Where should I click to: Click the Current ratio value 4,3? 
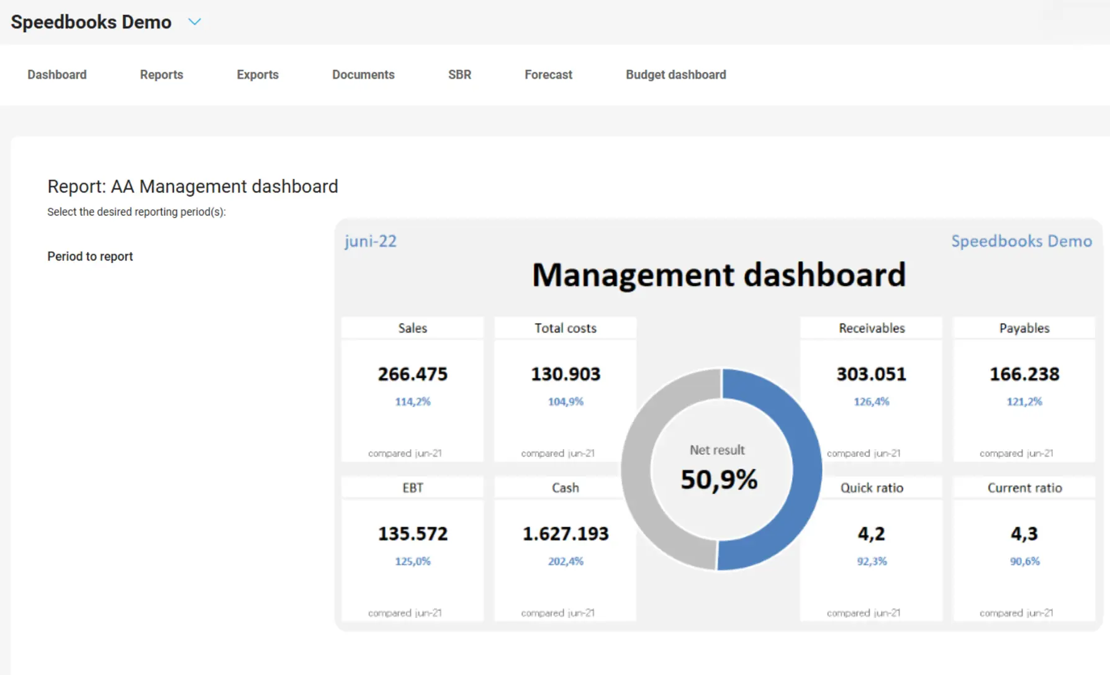pyautogui.click(x=1024, y=534)
